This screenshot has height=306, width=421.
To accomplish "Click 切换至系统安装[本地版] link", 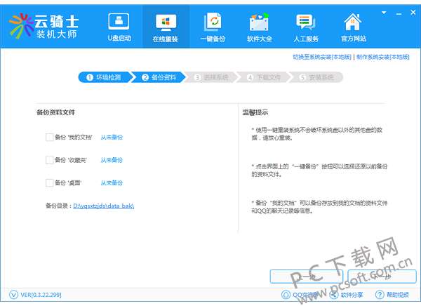I will coord(322,57).
